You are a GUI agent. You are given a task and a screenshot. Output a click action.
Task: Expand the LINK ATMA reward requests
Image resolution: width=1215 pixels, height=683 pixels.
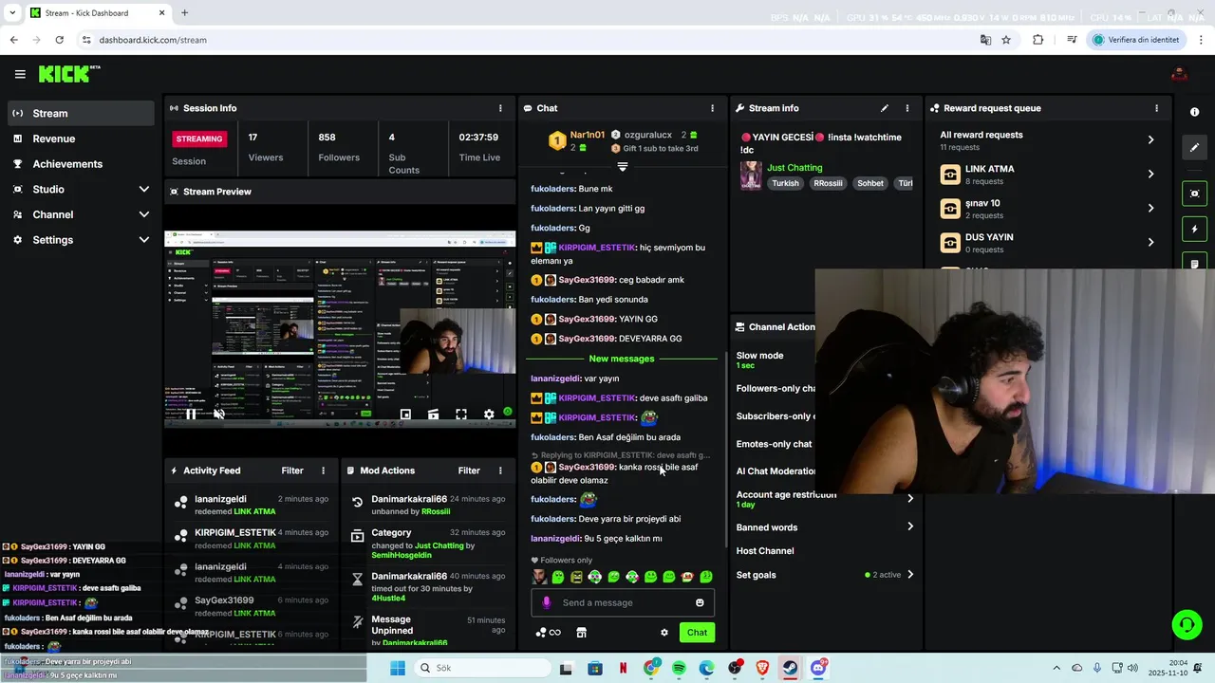tap(1047, 174)
